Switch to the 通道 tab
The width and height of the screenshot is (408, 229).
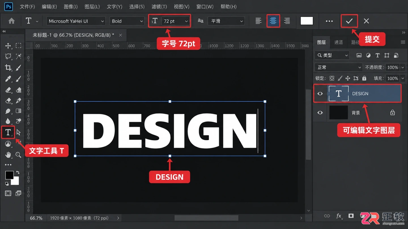339,42
